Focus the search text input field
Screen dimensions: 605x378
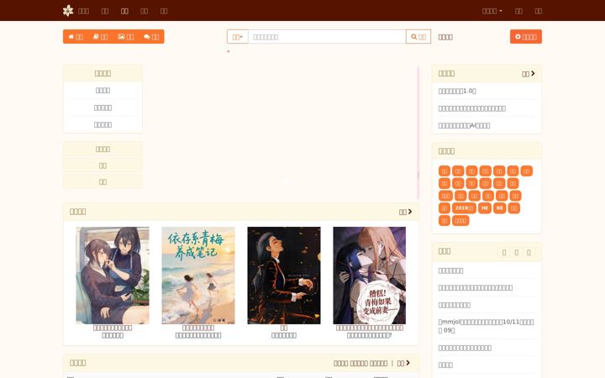(x=327, y=37)
